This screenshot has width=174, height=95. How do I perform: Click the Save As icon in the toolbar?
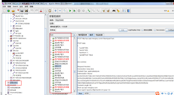point(26,11)
